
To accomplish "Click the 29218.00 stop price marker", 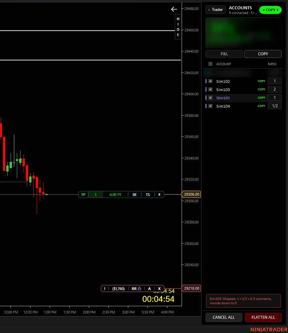I will click(x=191, y=288).
